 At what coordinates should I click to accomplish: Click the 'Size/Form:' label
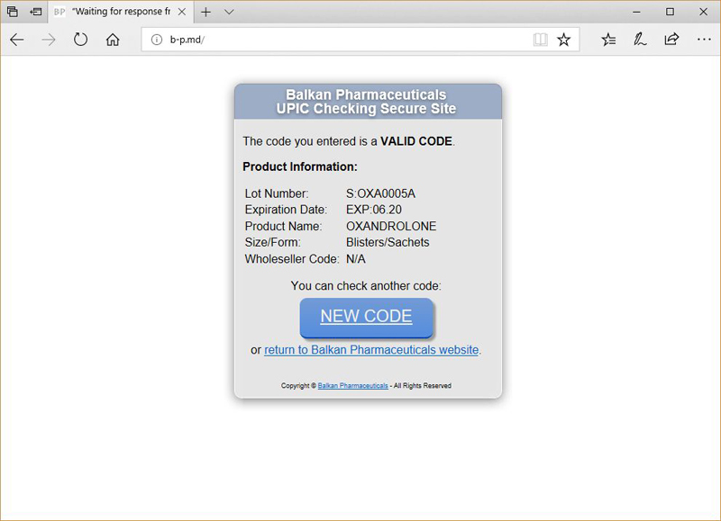point(273,242)
